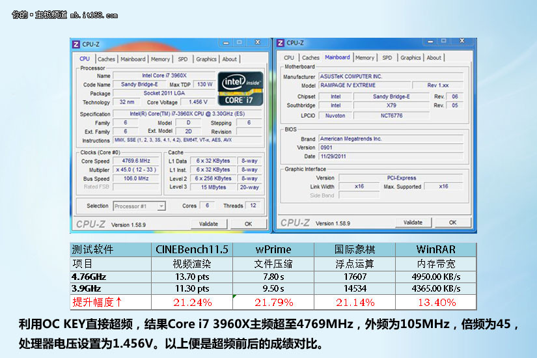Click the Instructions field listing MMX, SSE
This screenshot has width=537, height=358.
(x=187, y=140)
